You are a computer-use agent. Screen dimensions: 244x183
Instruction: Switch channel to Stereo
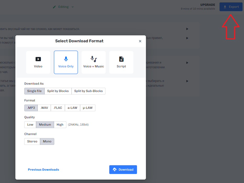(x=32, y=141)
